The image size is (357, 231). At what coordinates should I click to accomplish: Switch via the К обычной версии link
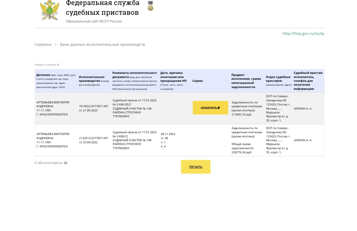(49, 163)
